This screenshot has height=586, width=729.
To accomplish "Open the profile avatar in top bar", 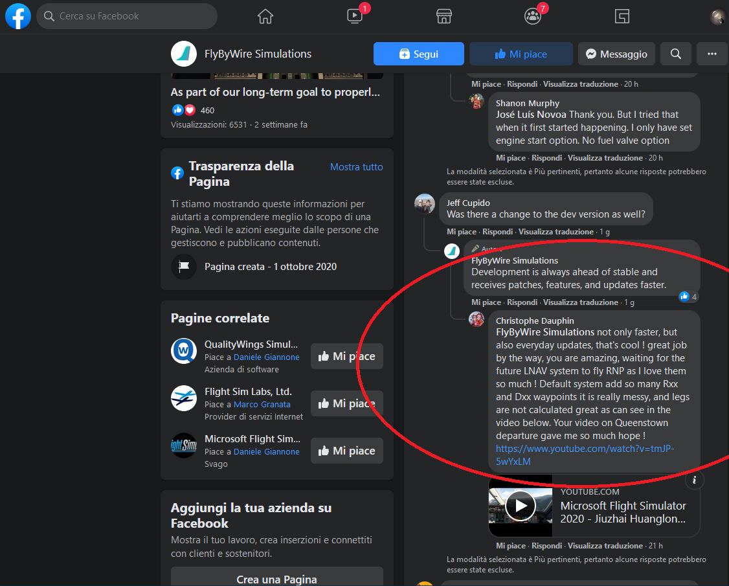I will [x=718, y=17].
